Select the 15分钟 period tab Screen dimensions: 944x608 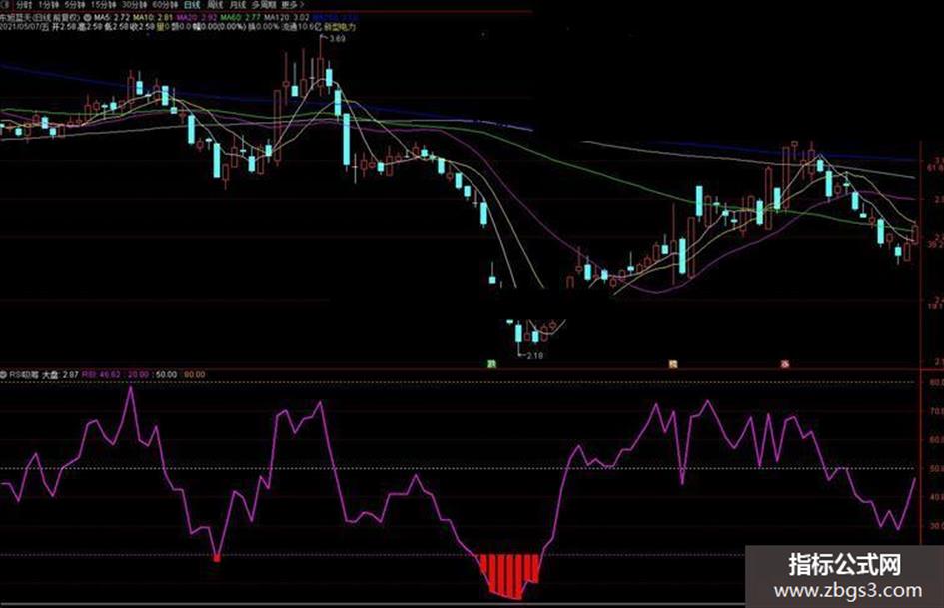tap(104, 5)
